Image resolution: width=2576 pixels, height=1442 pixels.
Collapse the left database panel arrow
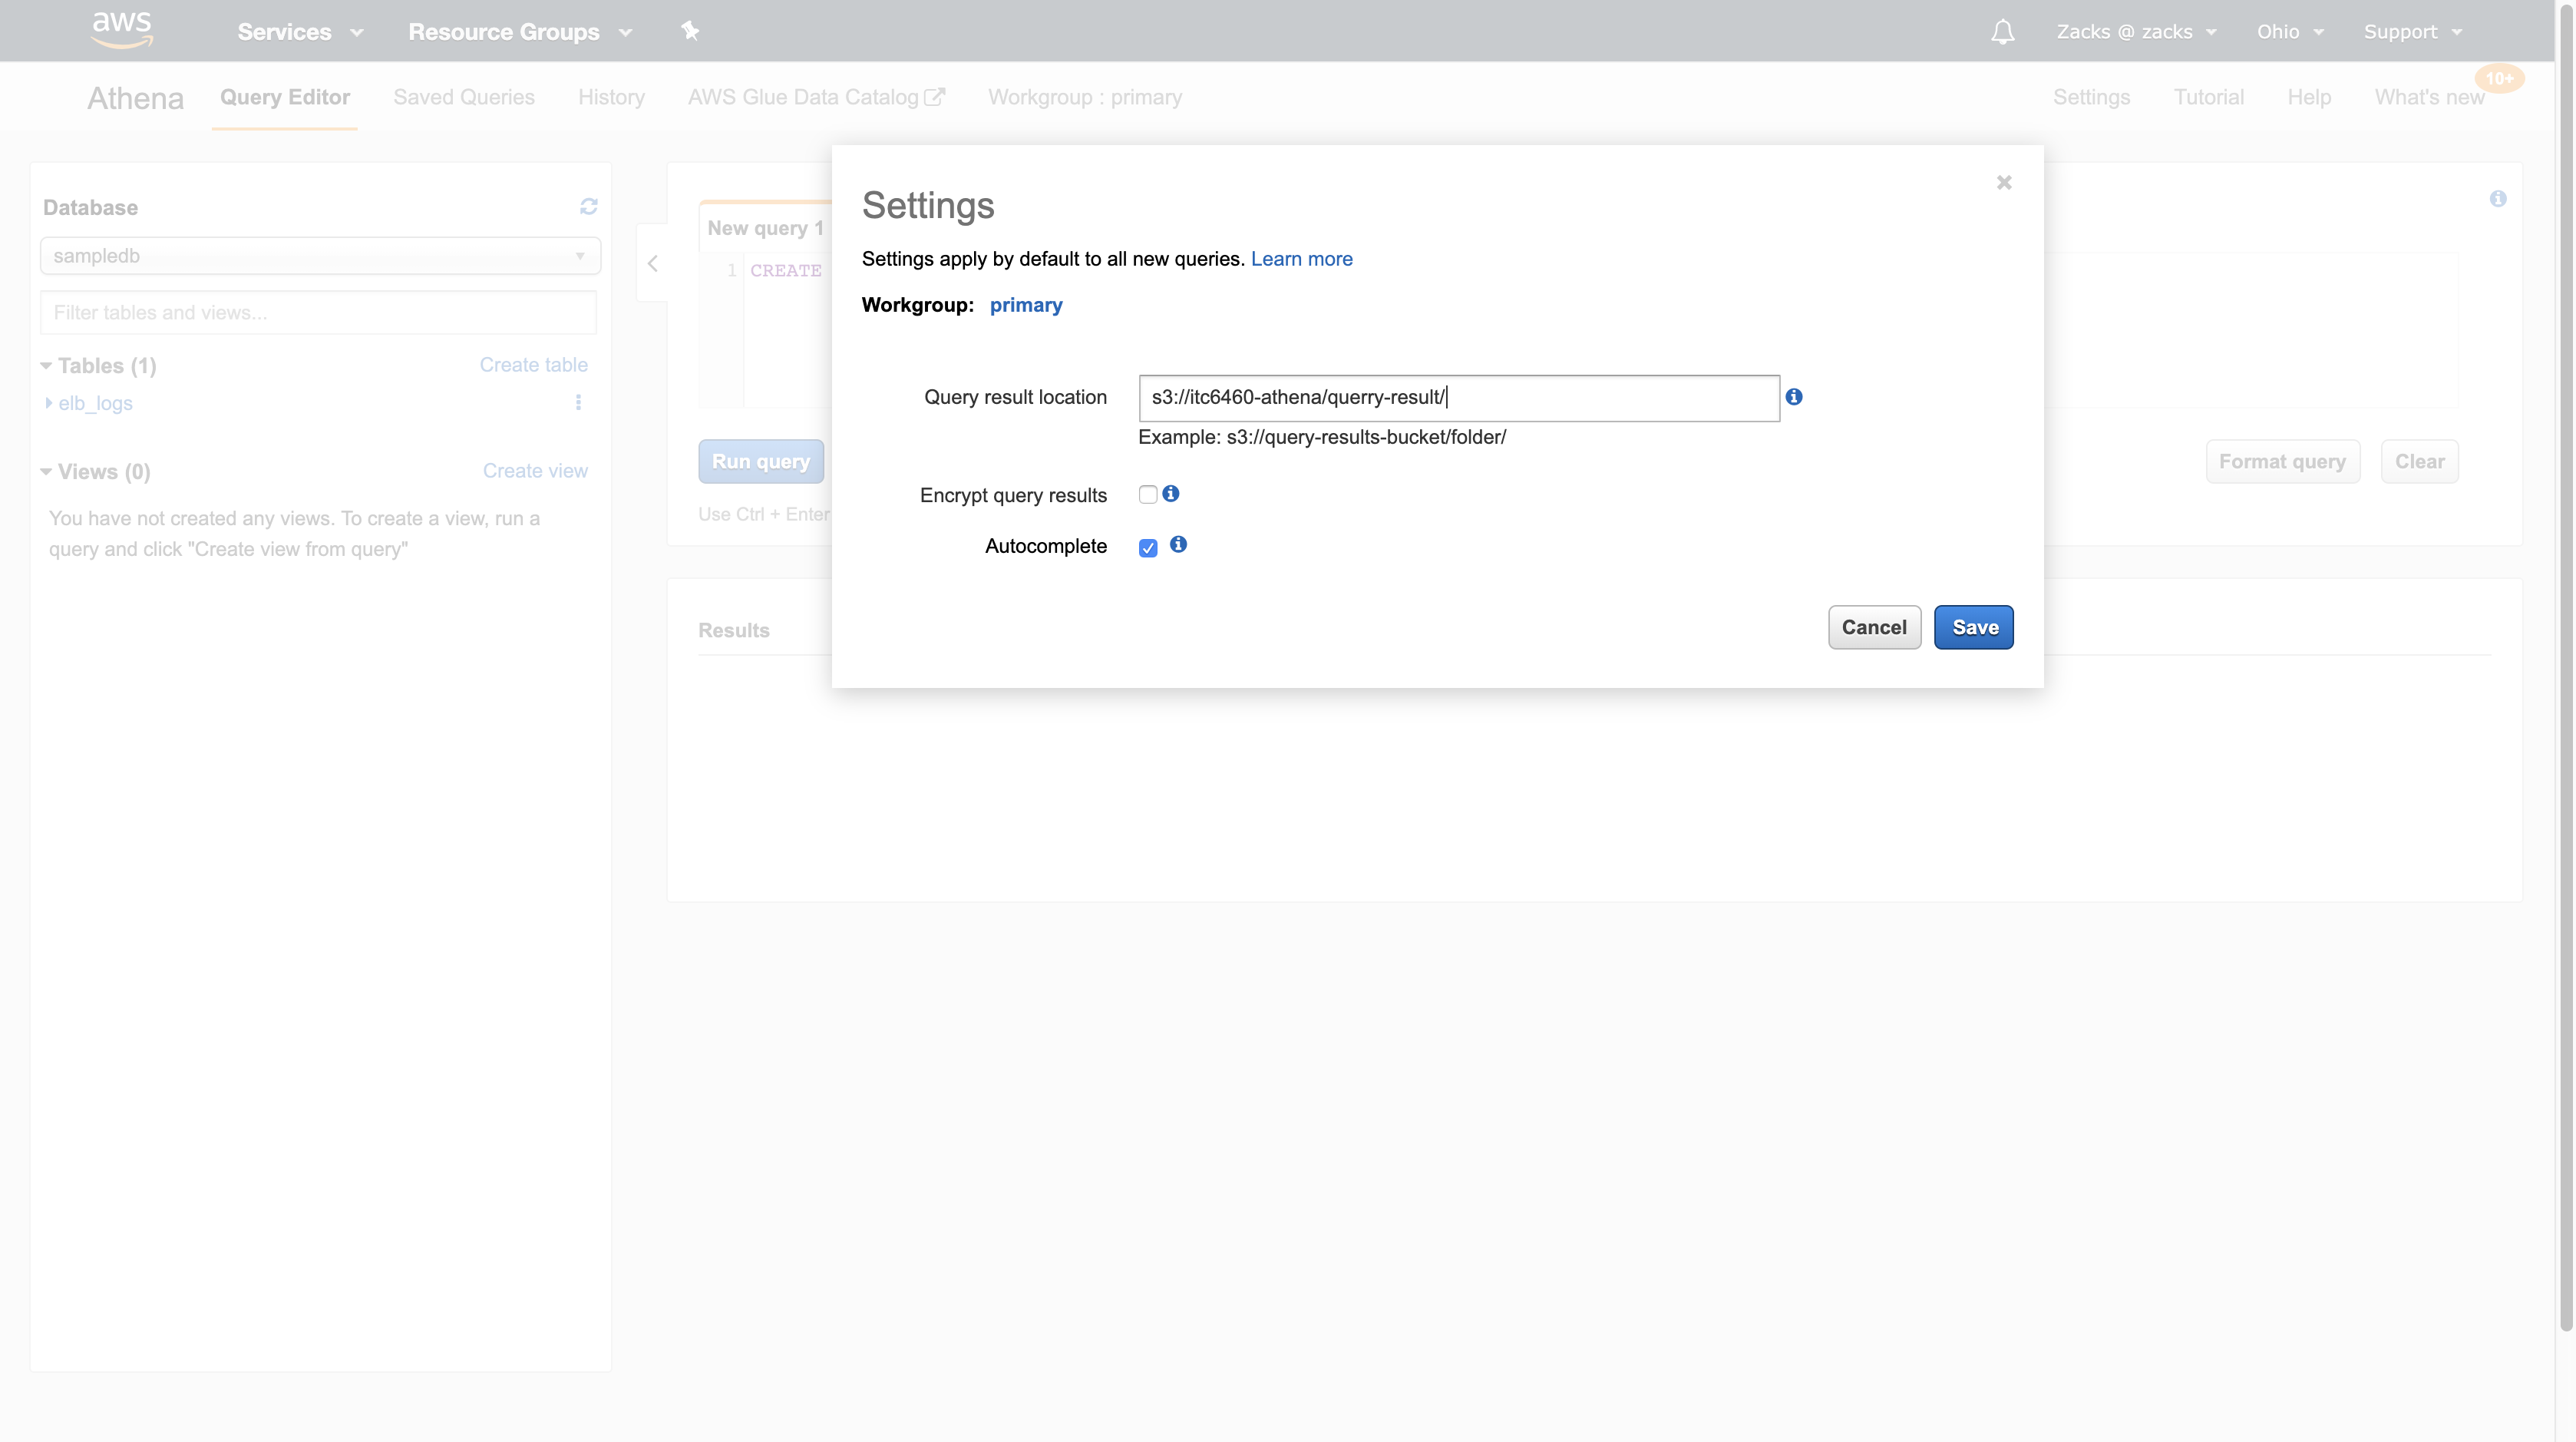point(653,264)
